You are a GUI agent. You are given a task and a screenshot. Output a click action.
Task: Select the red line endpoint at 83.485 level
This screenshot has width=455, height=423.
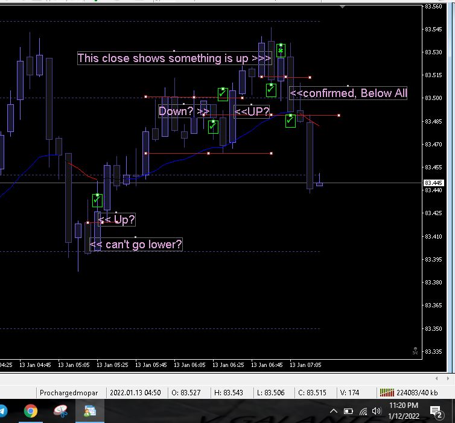339,115
